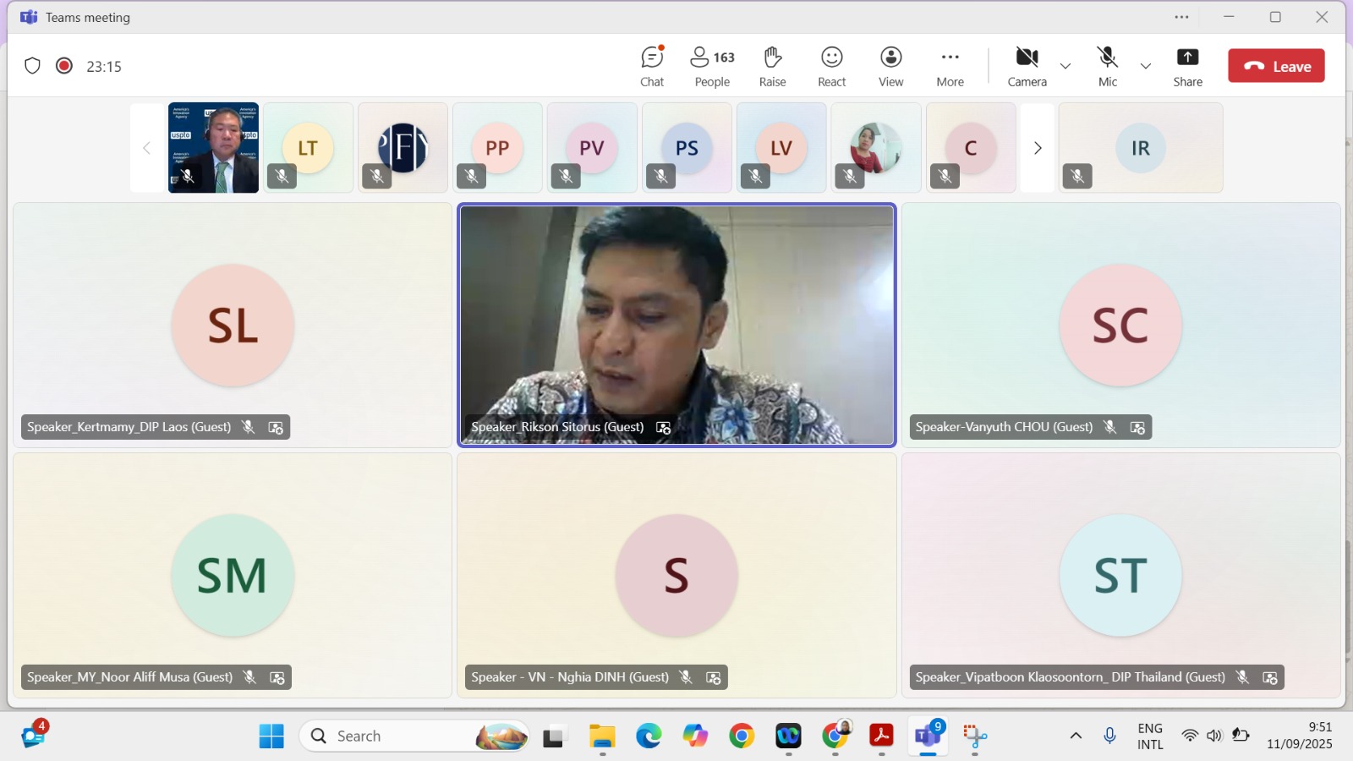The image size is (1353, 761).
Task: Click the Windows Start button
Action: click(x=271, y=736)
